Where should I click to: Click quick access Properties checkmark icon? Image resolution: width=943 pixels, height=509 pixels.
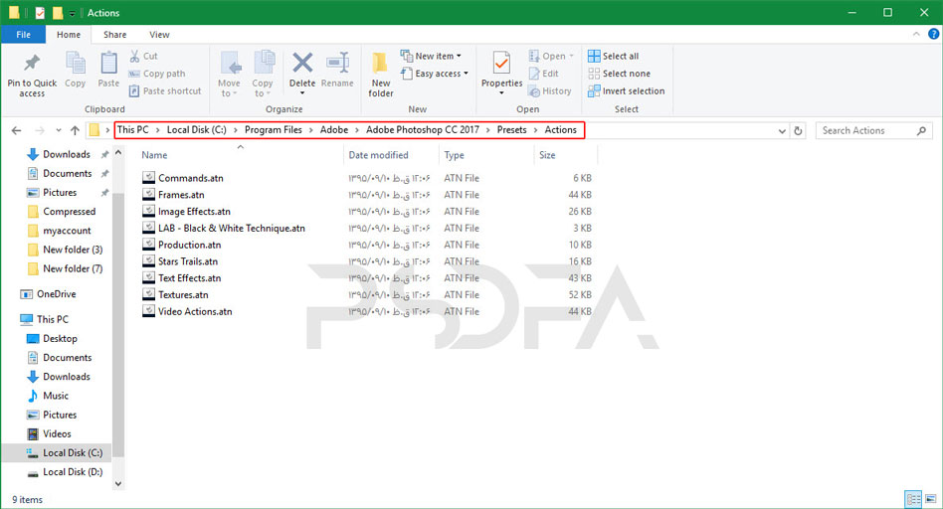coord(40,13)
